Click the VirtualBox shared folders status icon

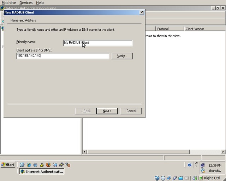pyautogui.click(x=181, y=178)
